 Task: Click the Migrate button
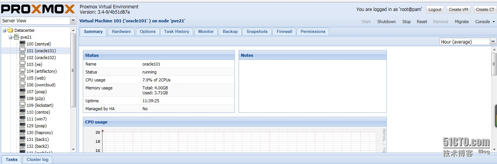click(462, 22)
